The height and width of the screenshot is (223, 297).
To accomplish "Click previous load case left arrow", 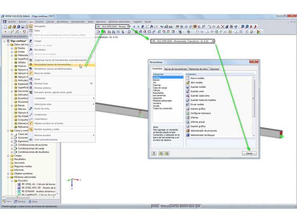I will [134, 27].
